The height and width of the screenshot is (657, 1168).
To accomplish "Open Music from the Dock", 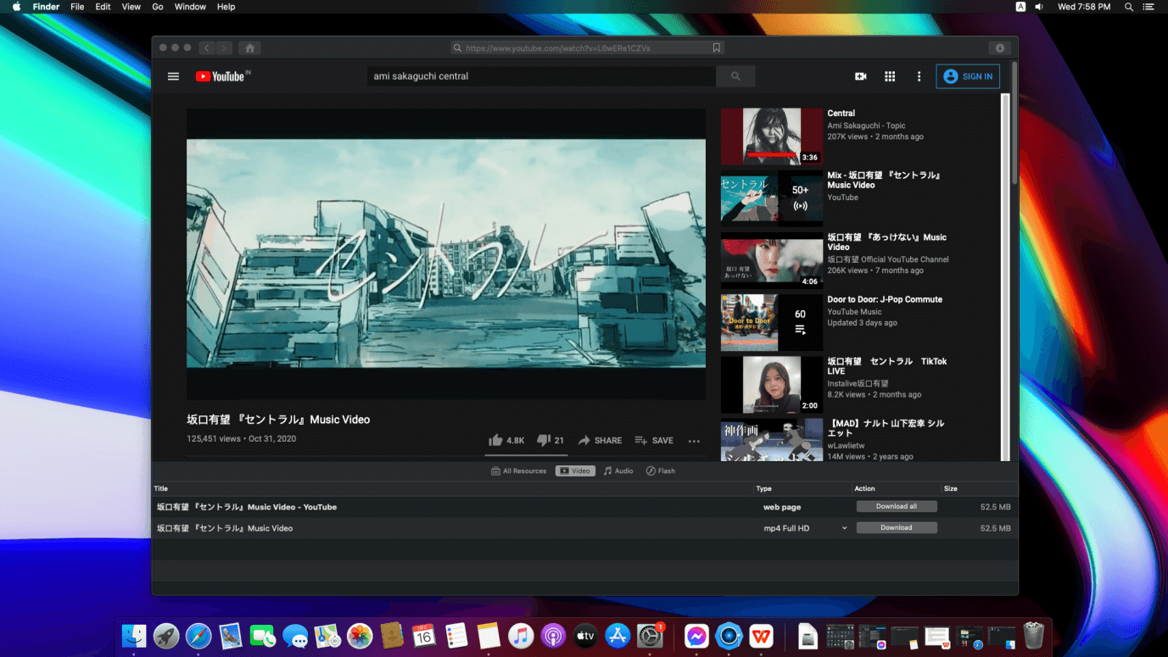I will click(x=521, y=636).
